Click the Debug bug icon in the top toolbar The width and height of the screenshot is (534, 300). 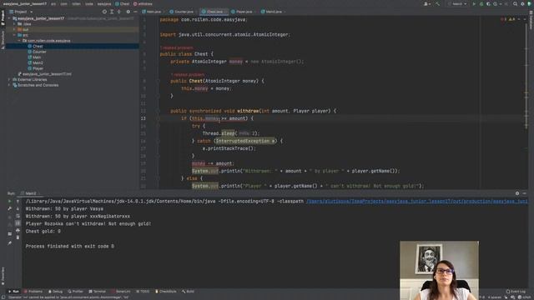click(x=481, y=3)
